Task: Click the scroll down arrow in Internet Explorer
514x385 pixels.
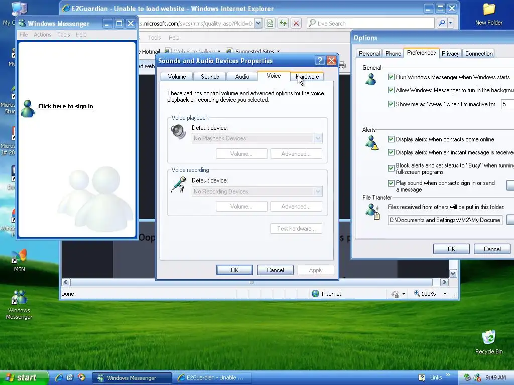Action: [x=453, y=273]
